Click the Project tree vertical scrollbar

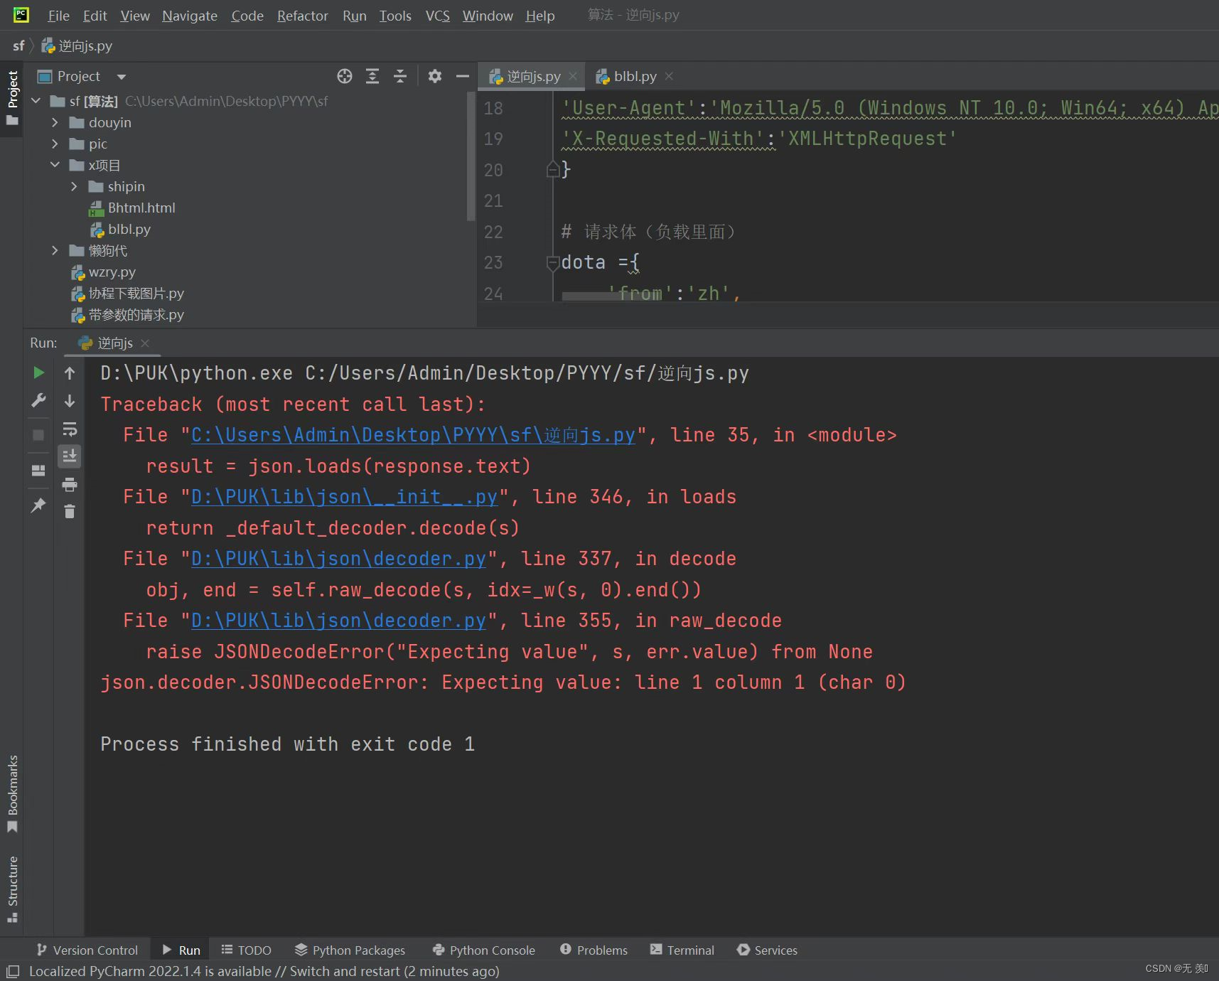471,156
